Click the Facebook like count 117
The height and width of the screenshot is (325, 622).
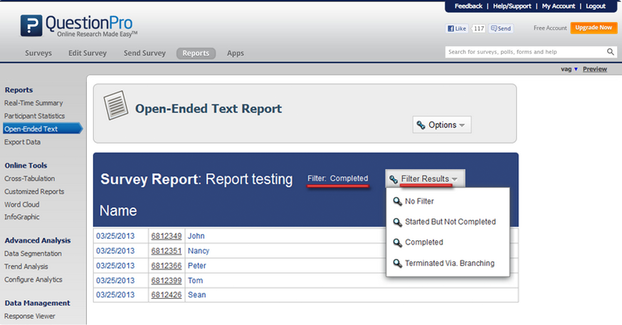tap(479, 28)
